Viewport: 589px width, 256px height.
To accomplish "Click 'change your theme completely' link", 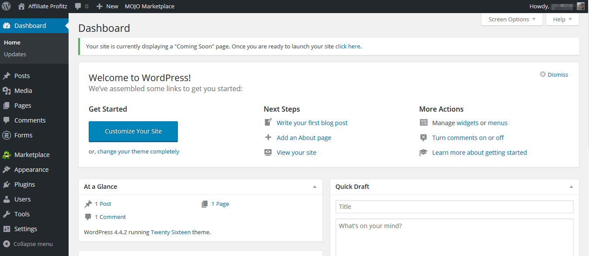I will [x=138, y=151].
